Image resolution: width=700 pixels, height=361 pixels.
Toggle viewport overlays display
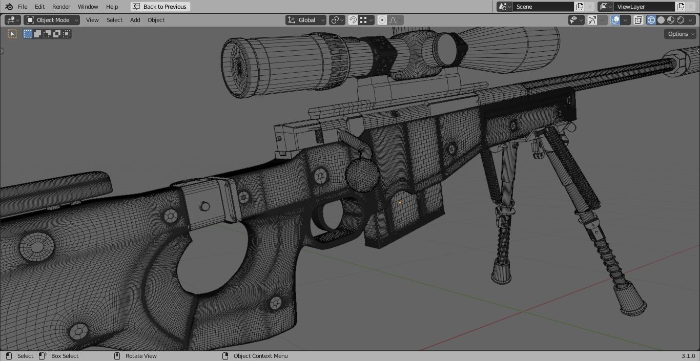point(615,20)
